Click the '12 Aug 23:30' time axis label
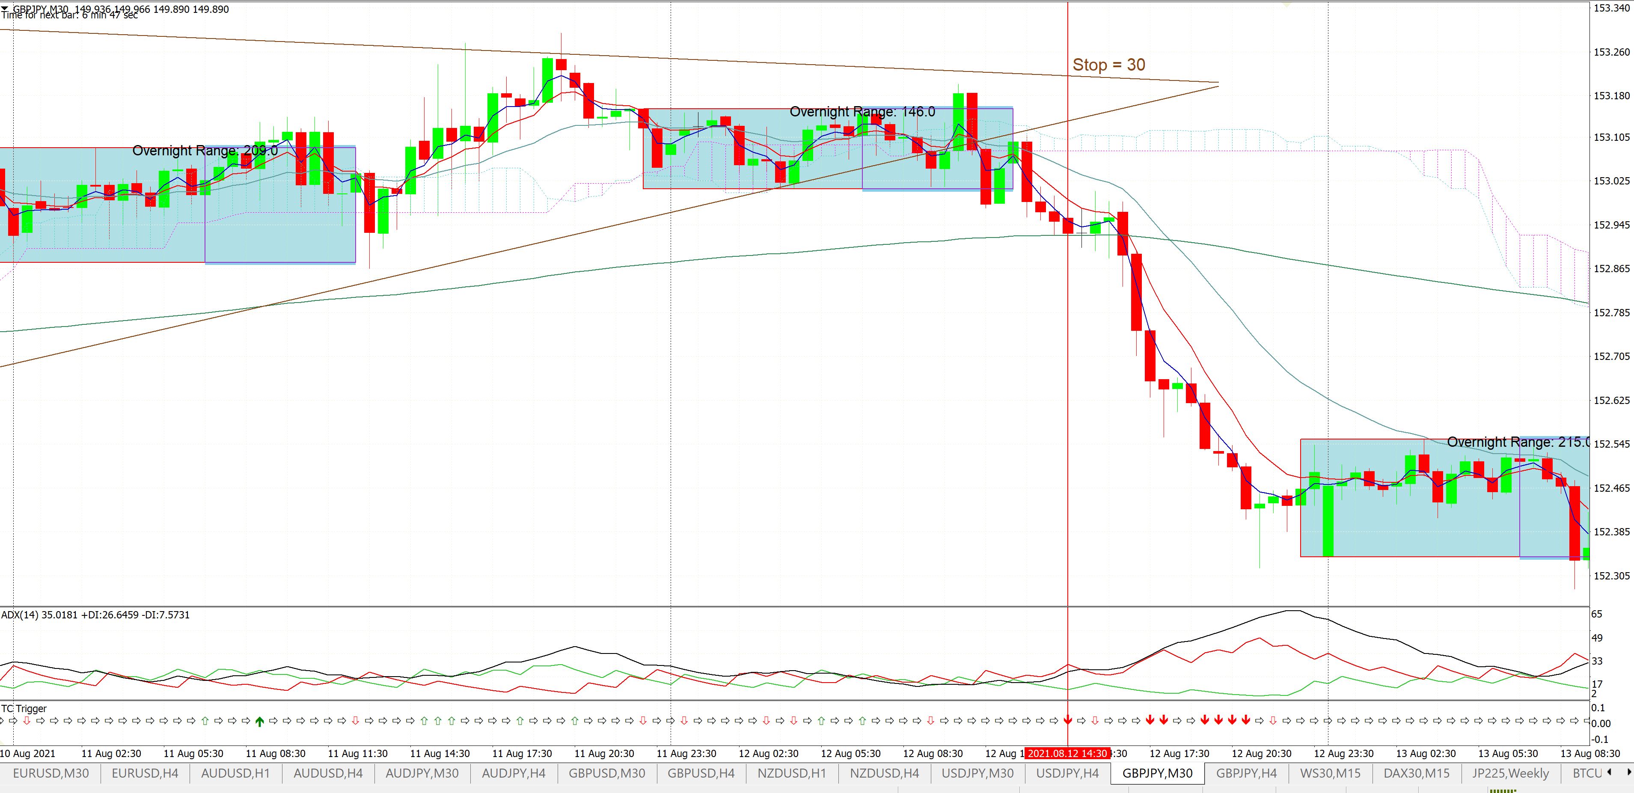Image resolution: width=1634 pixels, height=793 pixels. 1343,754
